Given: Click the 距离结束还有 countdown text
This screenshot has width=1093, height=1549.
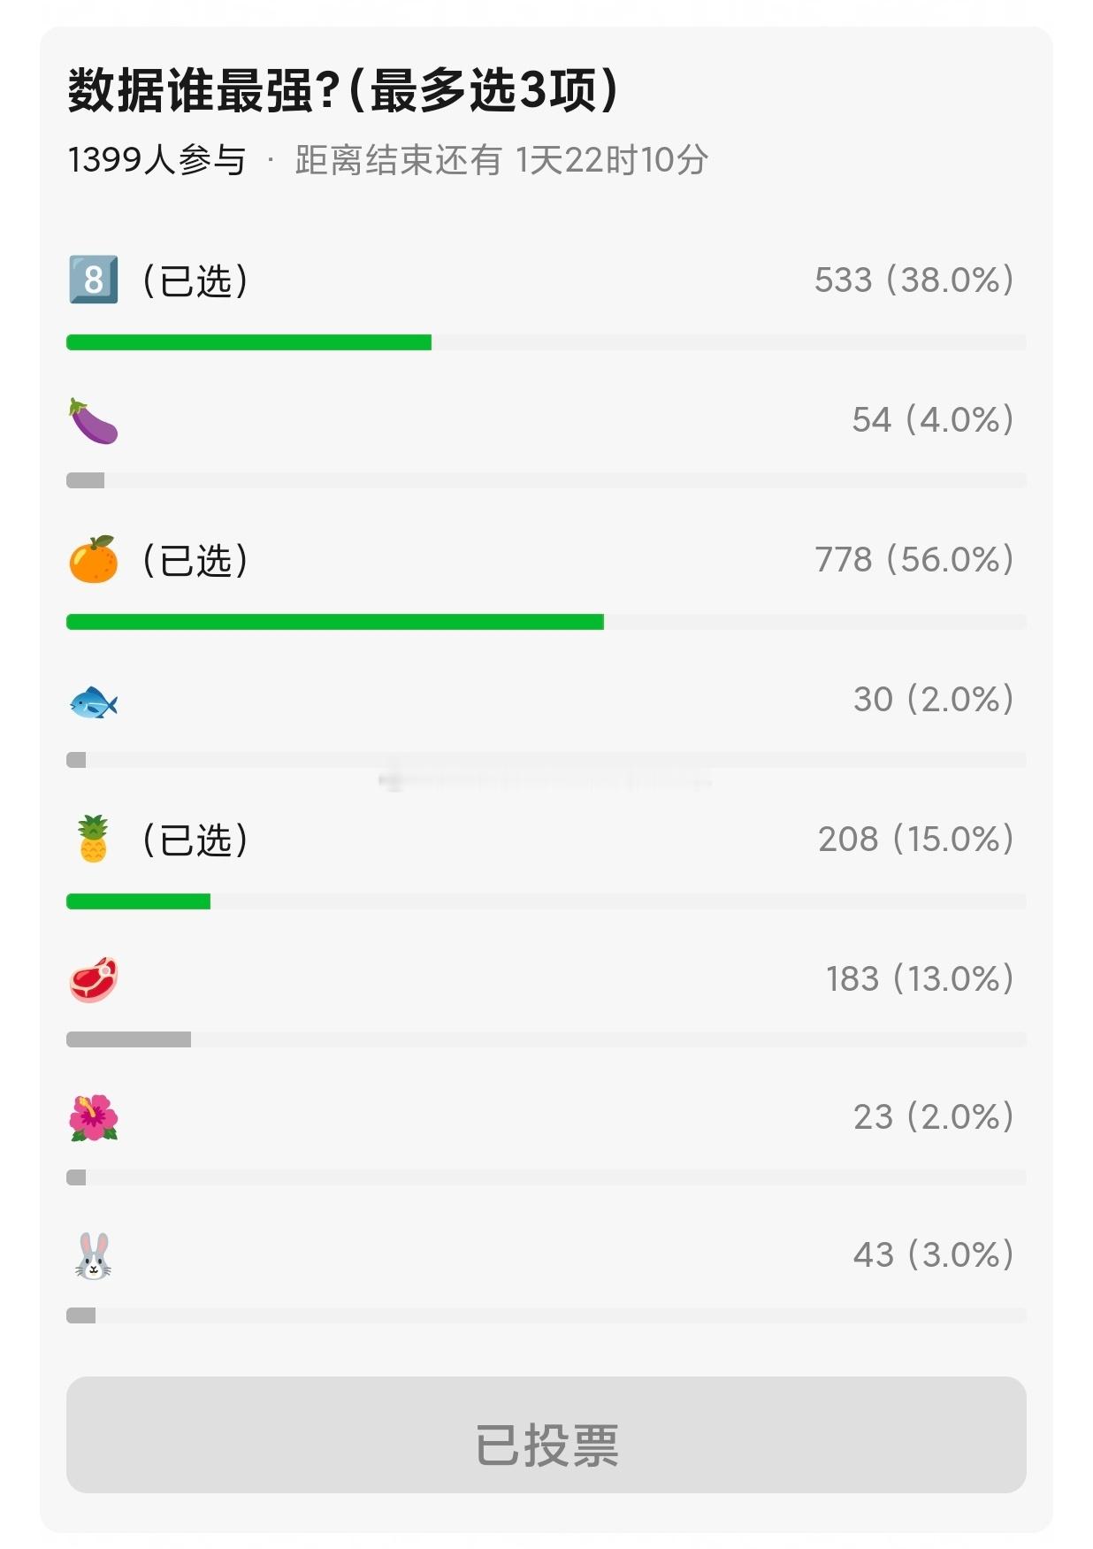Looking at the screenshot, I should pyautogui.click(x=501, y=160).
